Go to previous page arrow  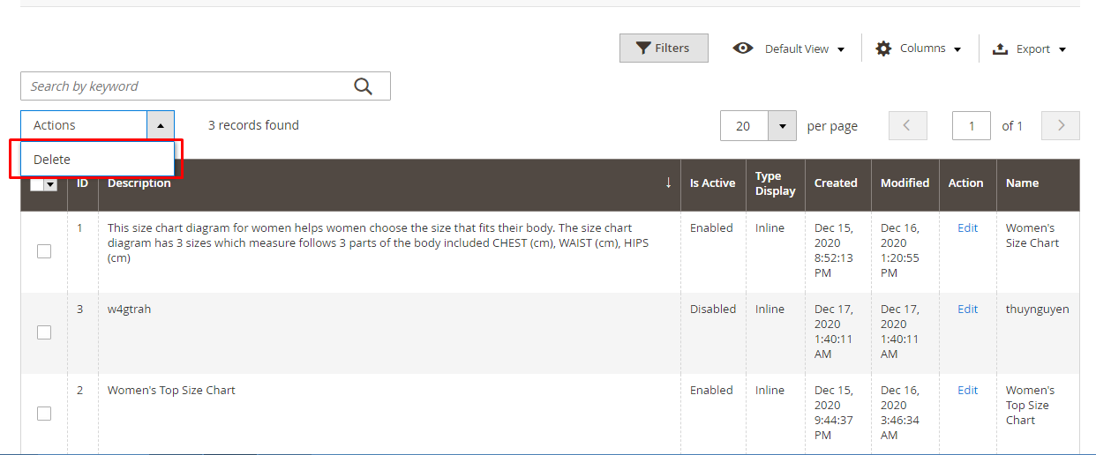[x=908, y=126]
